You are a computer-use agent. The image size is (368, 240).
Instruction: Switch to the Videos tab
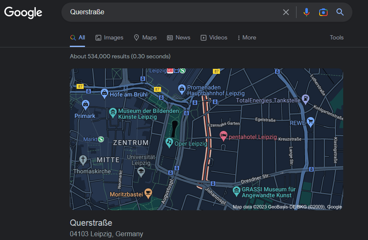point(214,38)
